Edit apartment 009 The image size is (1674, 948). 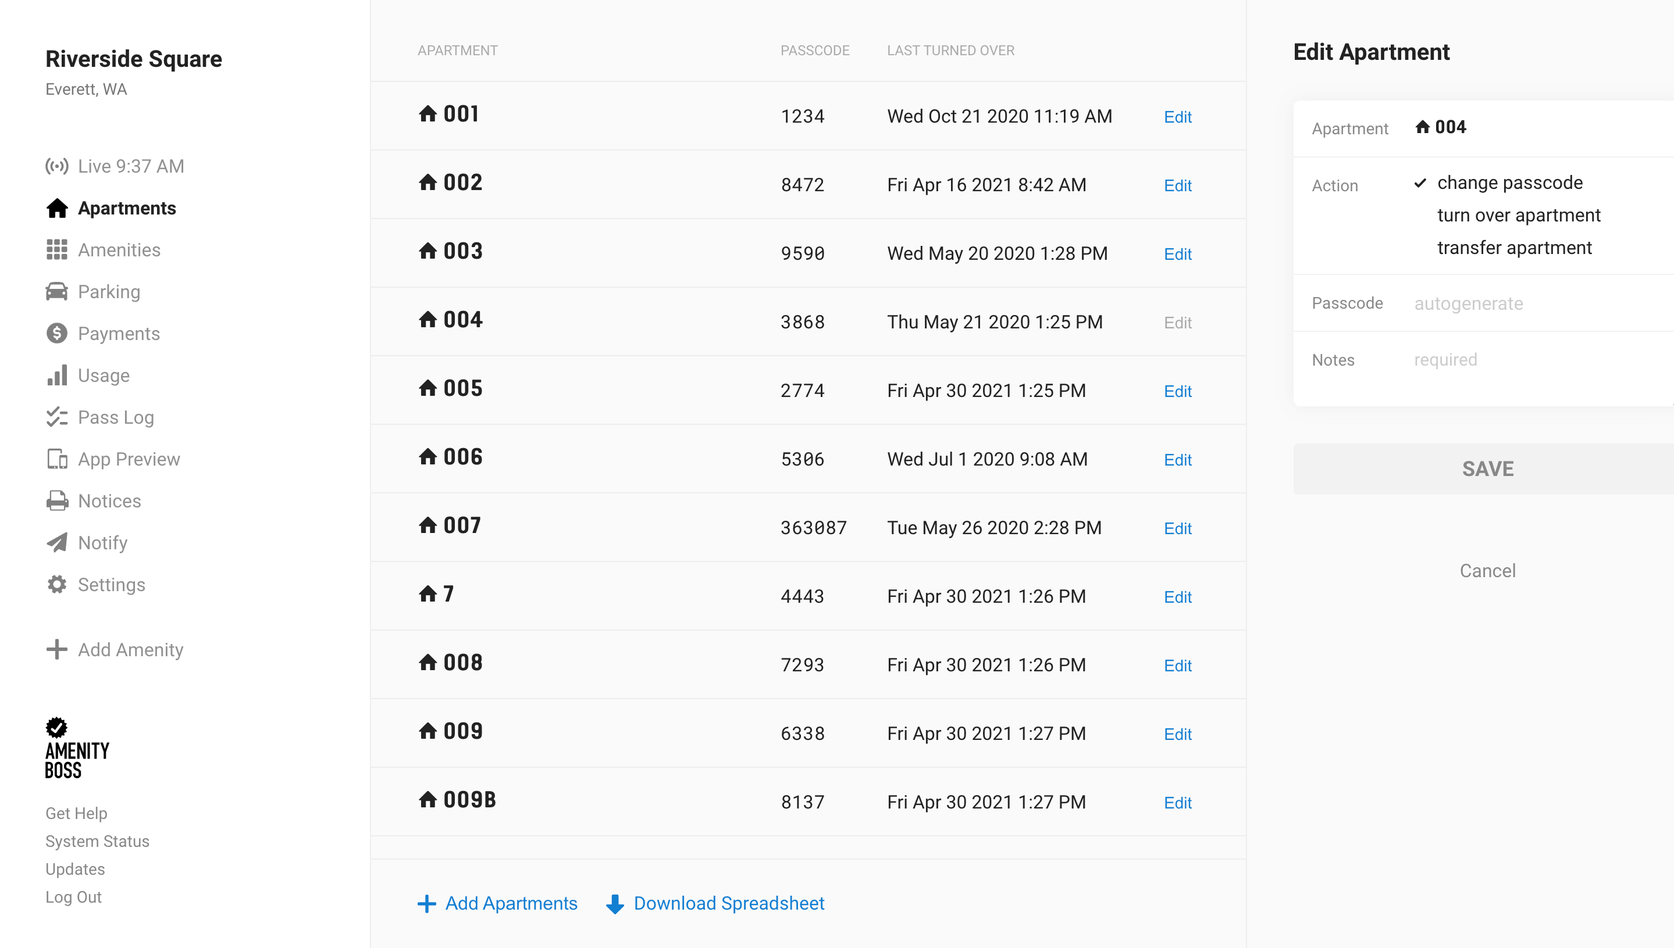tap(1177, 735)
